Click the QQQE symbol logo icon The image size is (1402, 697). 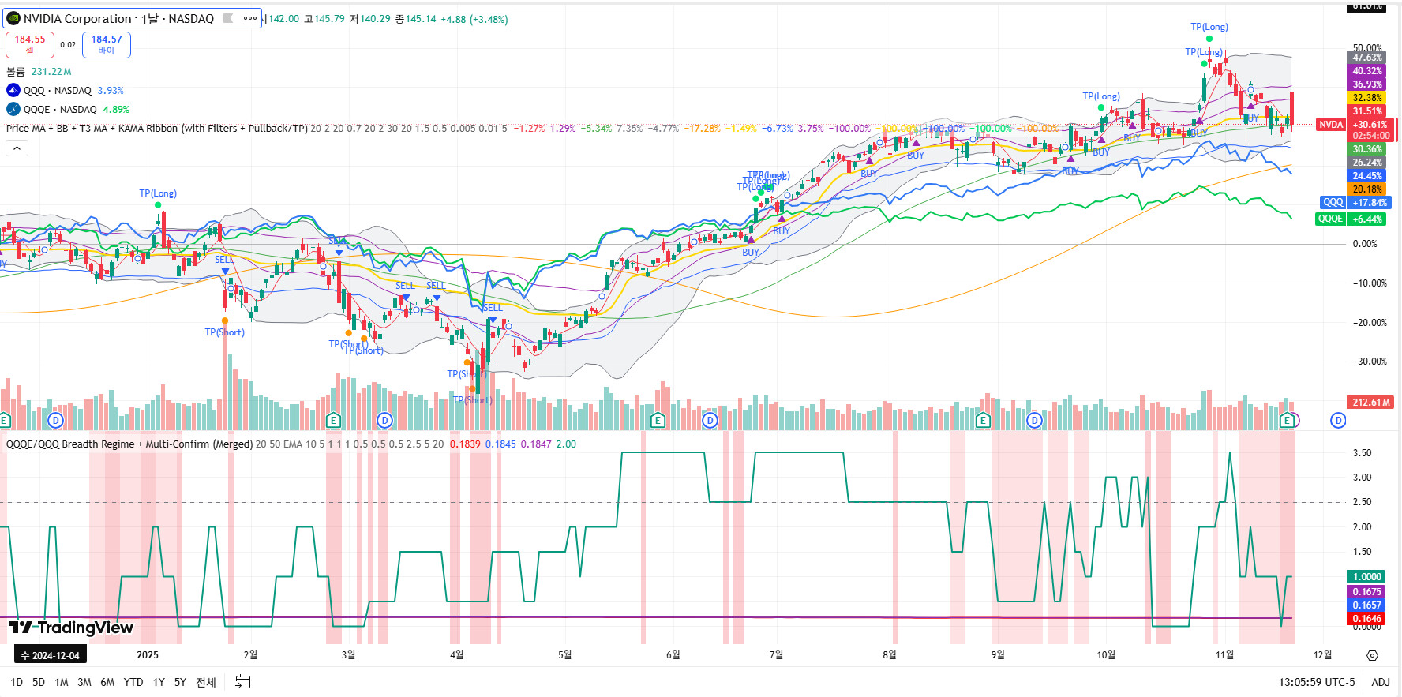[13, 110]
